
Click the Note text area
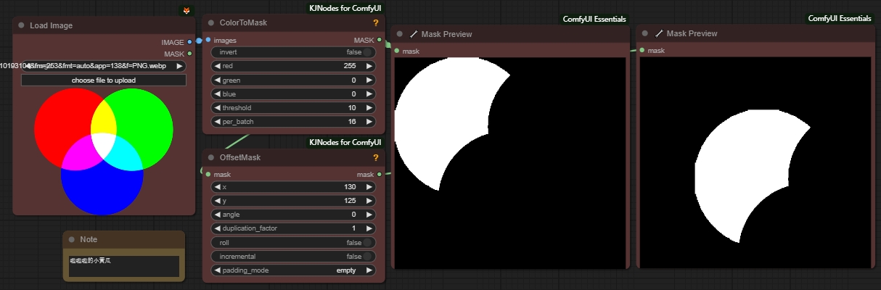coord(123,265)
